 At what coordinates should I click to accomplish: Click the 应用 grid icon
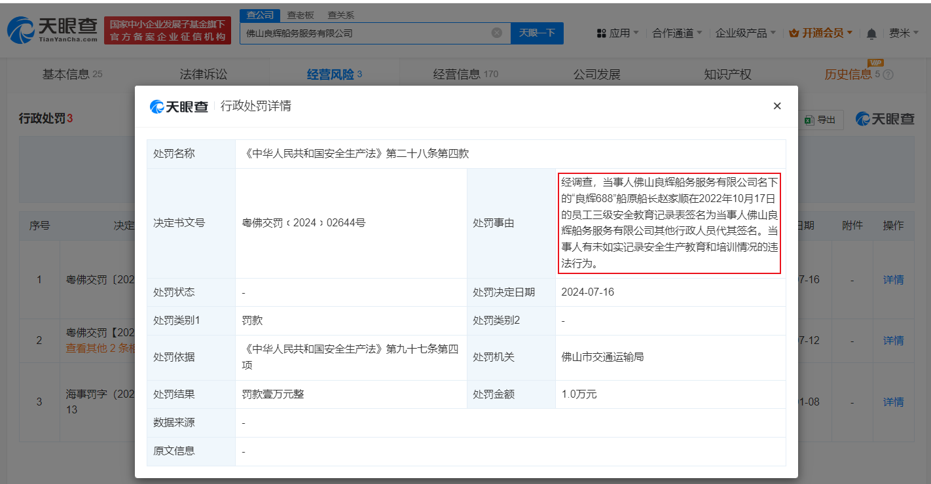pyautogui.click(x=601, y=31)
